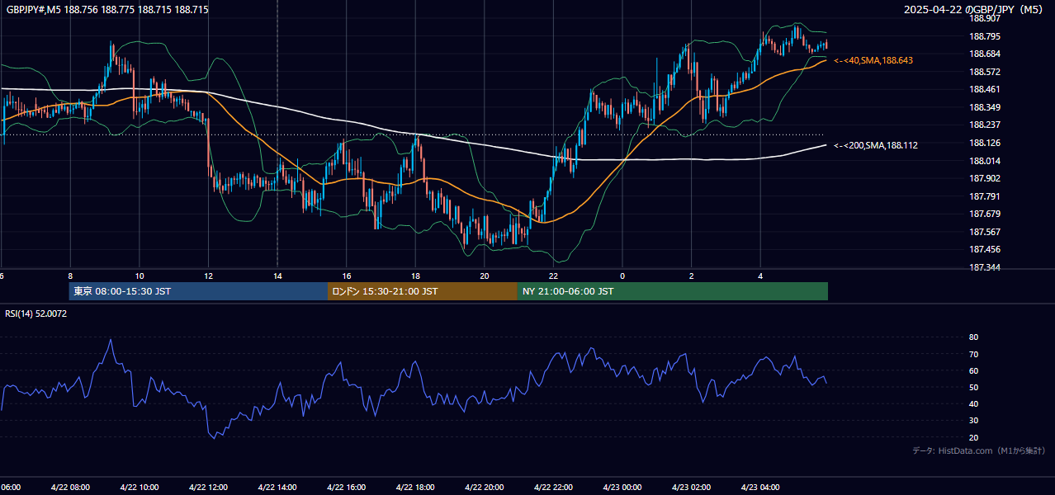Click the RSI scale value 70
This screenshot has height=495, width=1055.
pos(973,354)
